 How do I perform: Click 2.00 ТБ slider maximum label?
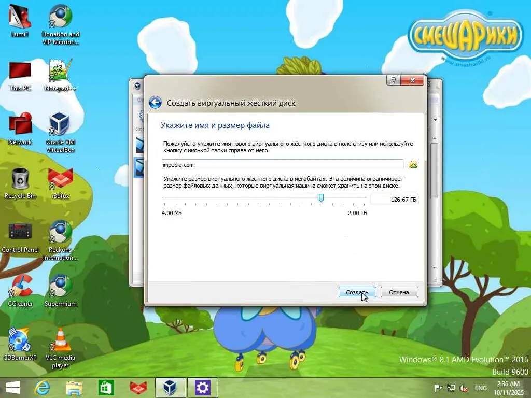[357, 213]
